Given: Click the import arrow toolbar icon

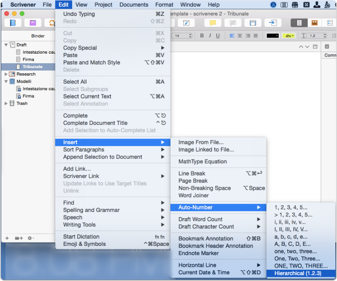Looking at the screenshot, I should click(273, 23).
